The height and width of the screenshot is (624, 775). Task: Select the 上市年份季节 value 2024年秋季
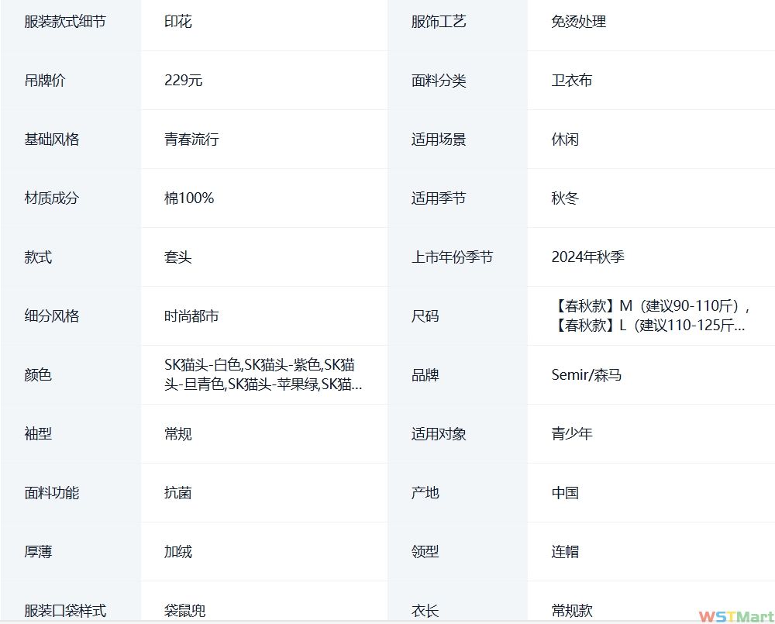click(x=587, y=257)
